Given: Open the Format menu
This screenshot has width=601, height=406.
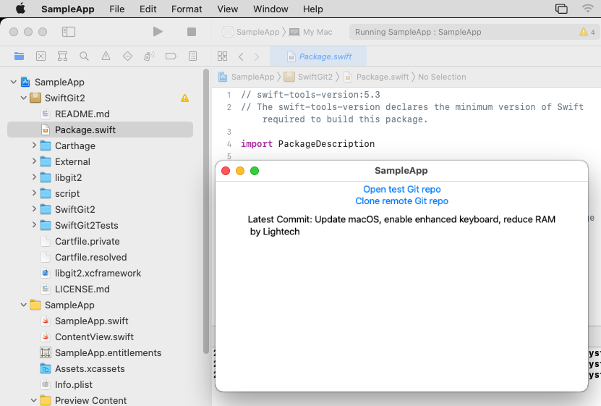Looking at the screenshot, I should pyautogui.click(x=187, y=9).
